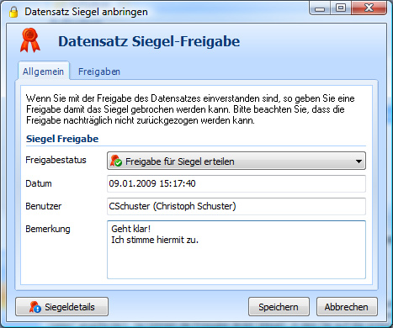Open the Freigabestatus dropdown arrow
393x328 pixels.
point(358,161)
